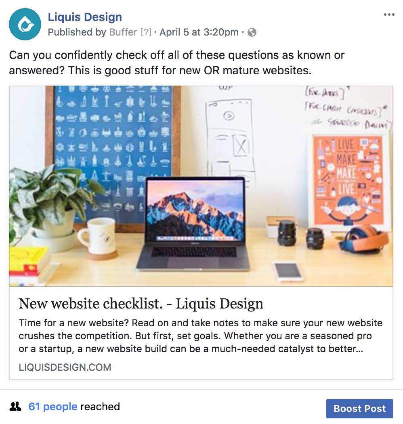Click the Boost Post button

[x=359, y=408]
